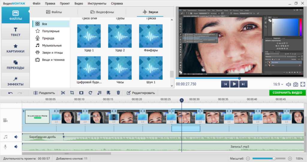Select the Шум 1 sound thumbnail
This screenshot has width=307, height=162.
pyautogui.click(x=151, y=68)
